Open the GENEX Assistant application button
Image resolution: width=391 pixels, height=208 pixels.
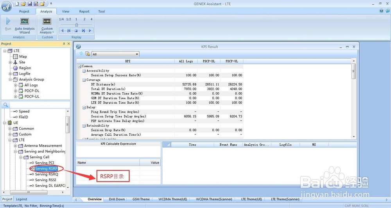point(7,6)
